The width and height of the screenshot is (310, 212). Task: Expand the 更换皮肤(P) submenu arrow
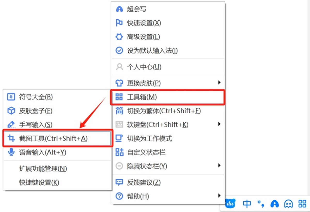click(219, 83)
